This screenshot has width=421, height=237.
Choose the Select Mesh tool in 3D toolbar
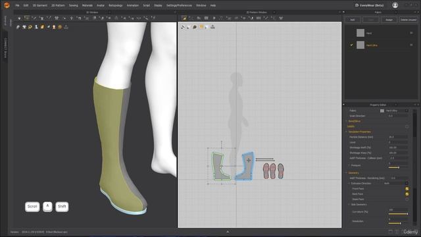click(34, 18)
